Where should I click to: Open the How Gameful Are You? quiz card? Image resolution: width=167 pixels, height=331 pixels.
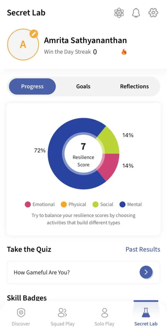tap(83, 272)
